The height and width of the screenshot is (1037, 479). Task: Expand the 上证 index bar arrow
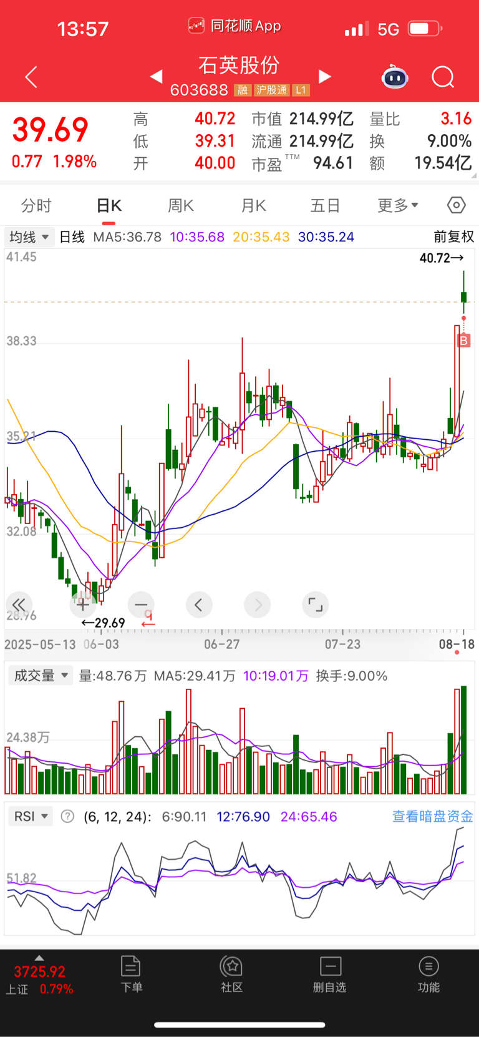(39, 958)
